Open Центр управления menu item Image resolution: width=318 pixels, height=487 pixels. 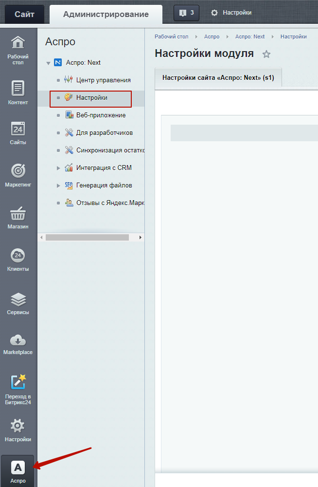(x=103, y=80)
